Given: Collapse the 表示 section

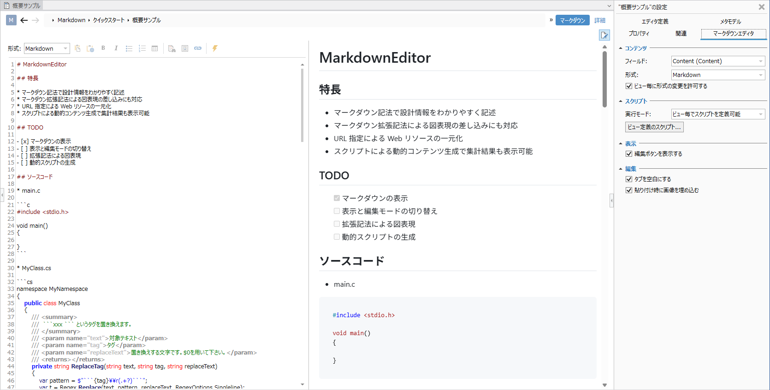Looking at the screenshot, I should pyautogui.click(x=621, y=144).
